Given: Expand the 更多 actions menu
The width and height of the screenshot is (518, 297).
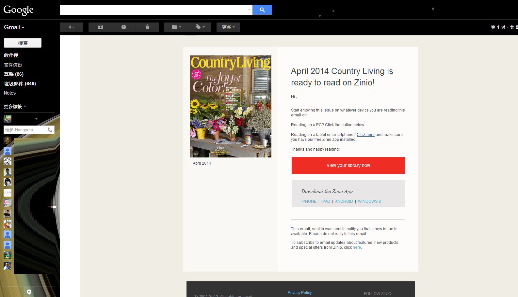Looking at the screenshot, I should [x=228, y=27].
